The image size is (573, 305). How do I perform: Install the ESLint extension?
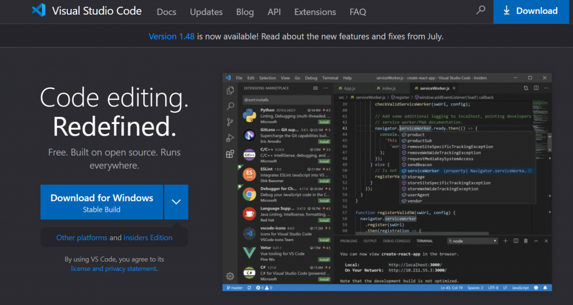tap(324, 181)
